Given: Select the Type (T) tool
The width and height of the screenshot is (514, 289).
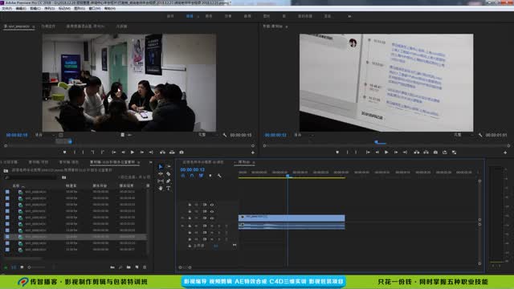Looking at the screenshot, I should 168,189.
